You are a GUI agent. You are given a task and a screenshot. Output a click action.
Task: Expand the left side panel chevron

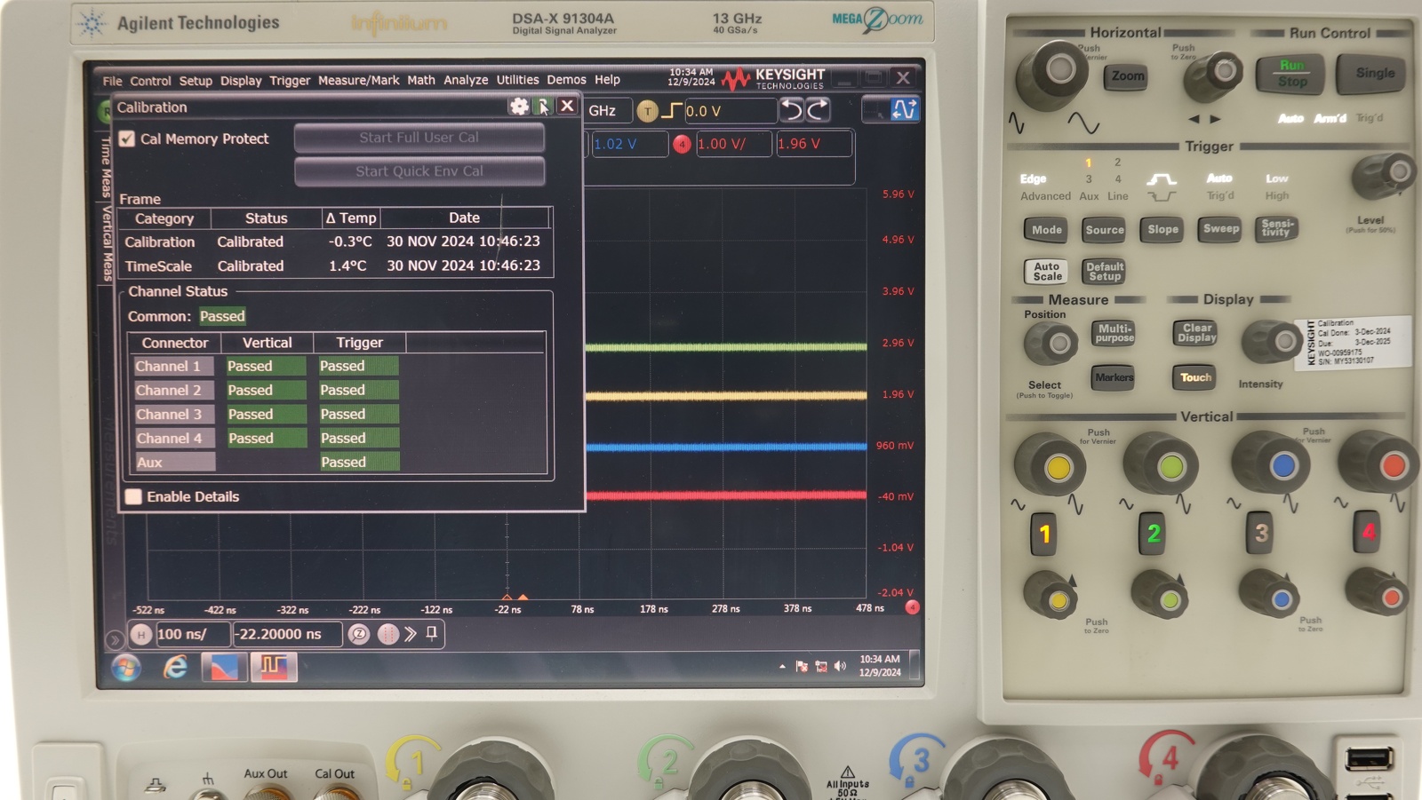click(114, 639)
